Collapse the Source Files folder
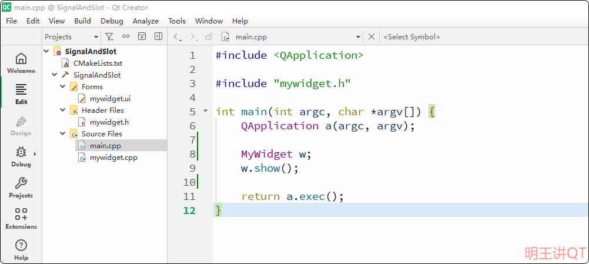 click(63, 134)
